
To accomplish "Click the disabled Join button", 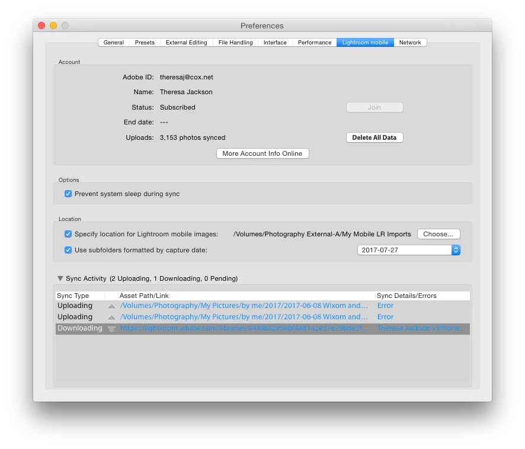I will click(374, 107).
